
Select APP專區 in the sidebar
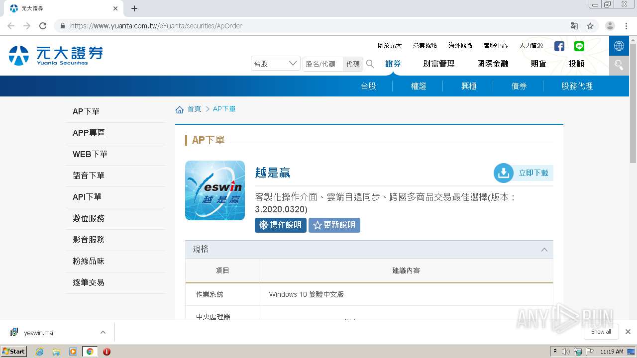click(x=115, y=133)
